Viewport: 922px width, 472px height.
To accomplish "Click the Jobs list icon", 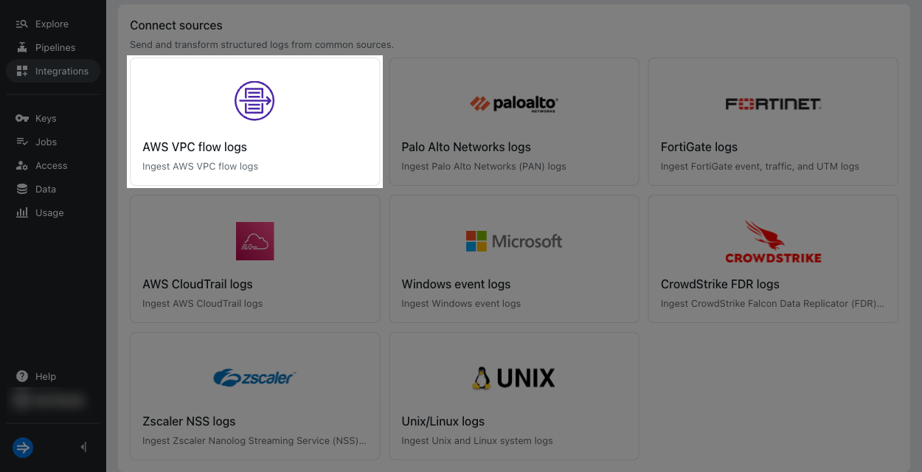I will 22,142.
